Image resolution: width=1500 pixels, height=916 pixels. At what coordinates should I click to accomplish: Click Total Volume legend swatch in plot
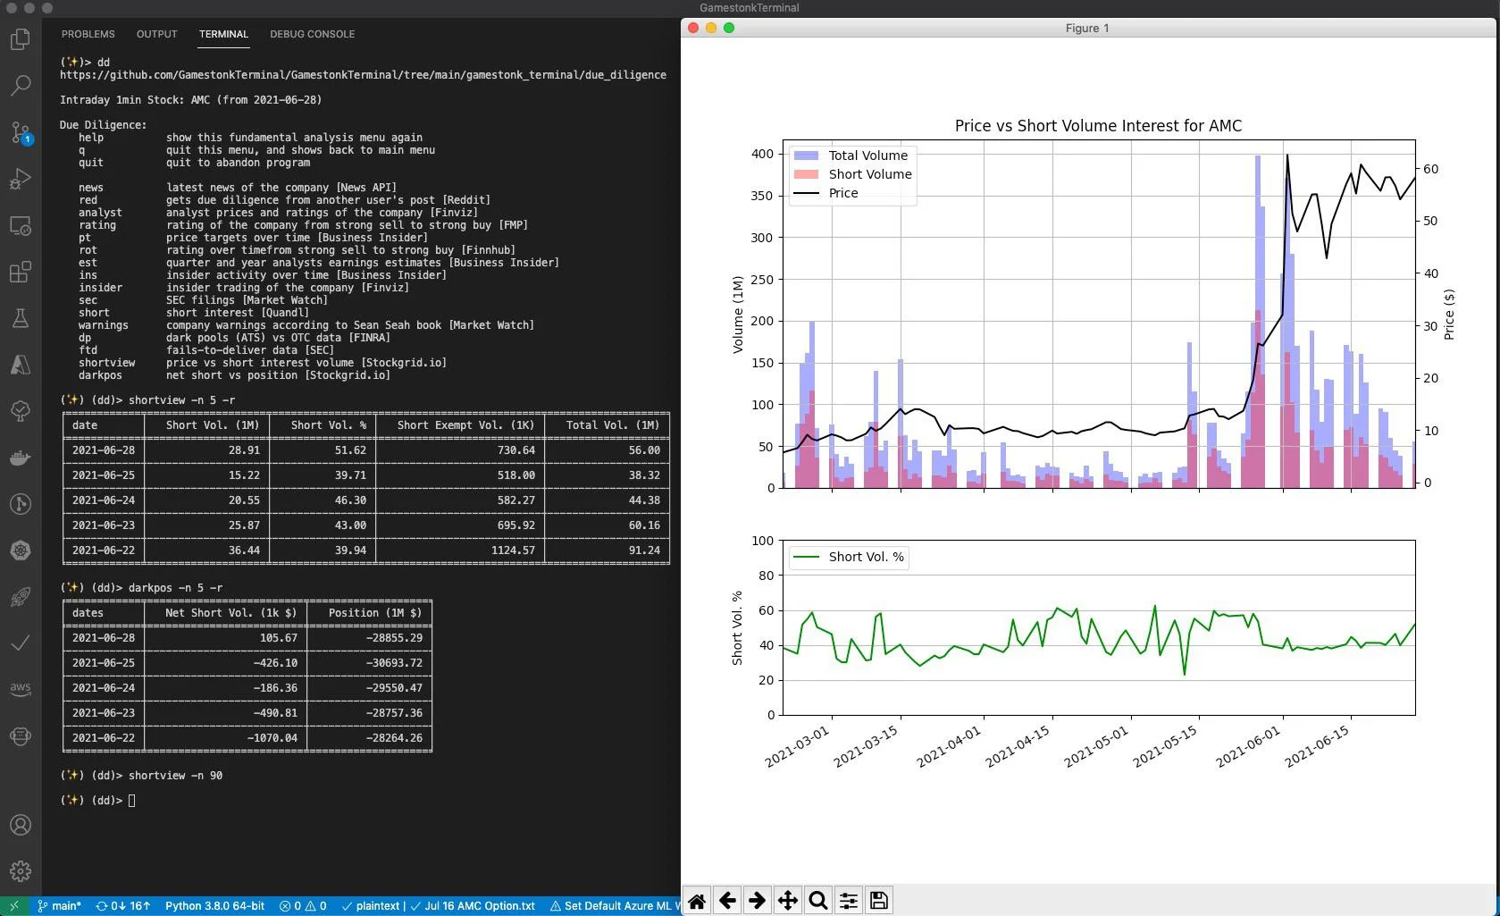pos(806,155)
